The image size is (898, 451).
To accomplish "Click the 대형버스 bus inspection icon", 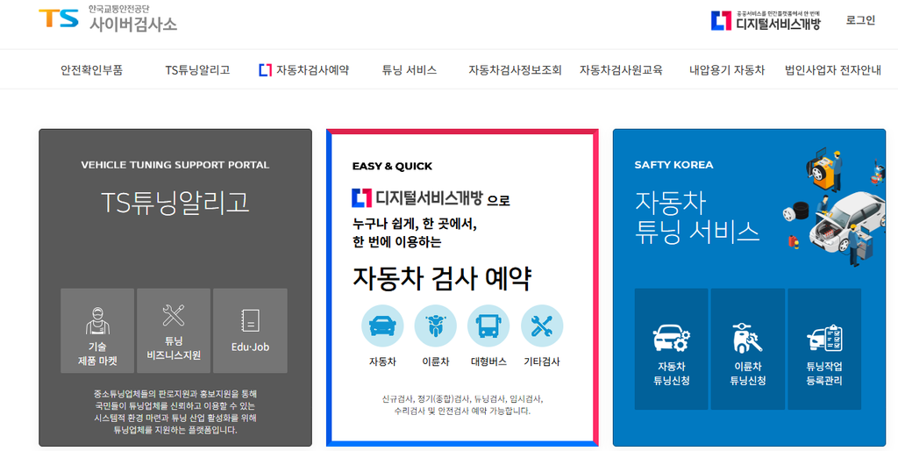I will 488,326.
